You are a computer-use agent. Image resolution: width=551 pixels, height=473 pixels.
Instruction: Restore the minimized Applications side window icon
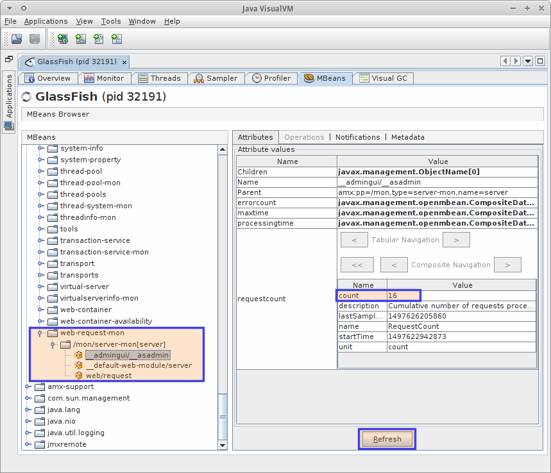[9, 59]
